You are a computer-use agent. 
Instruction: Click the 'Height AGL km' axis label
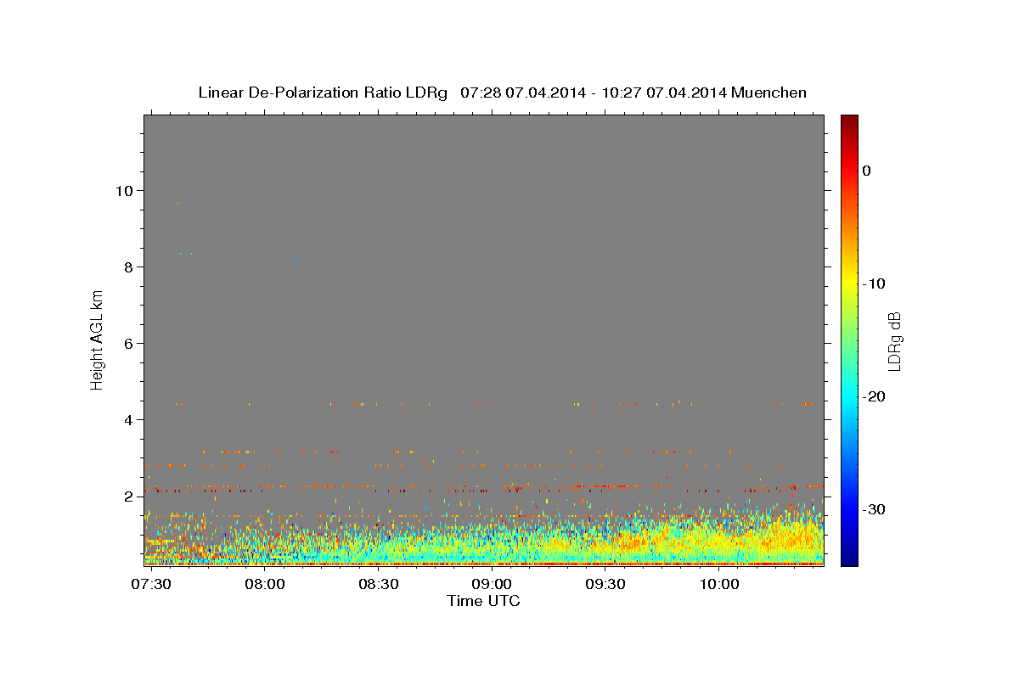(x=97, y=339)
